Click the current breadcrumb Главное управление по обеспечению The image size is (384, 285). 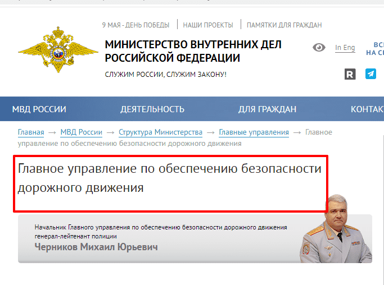(175, 138)
